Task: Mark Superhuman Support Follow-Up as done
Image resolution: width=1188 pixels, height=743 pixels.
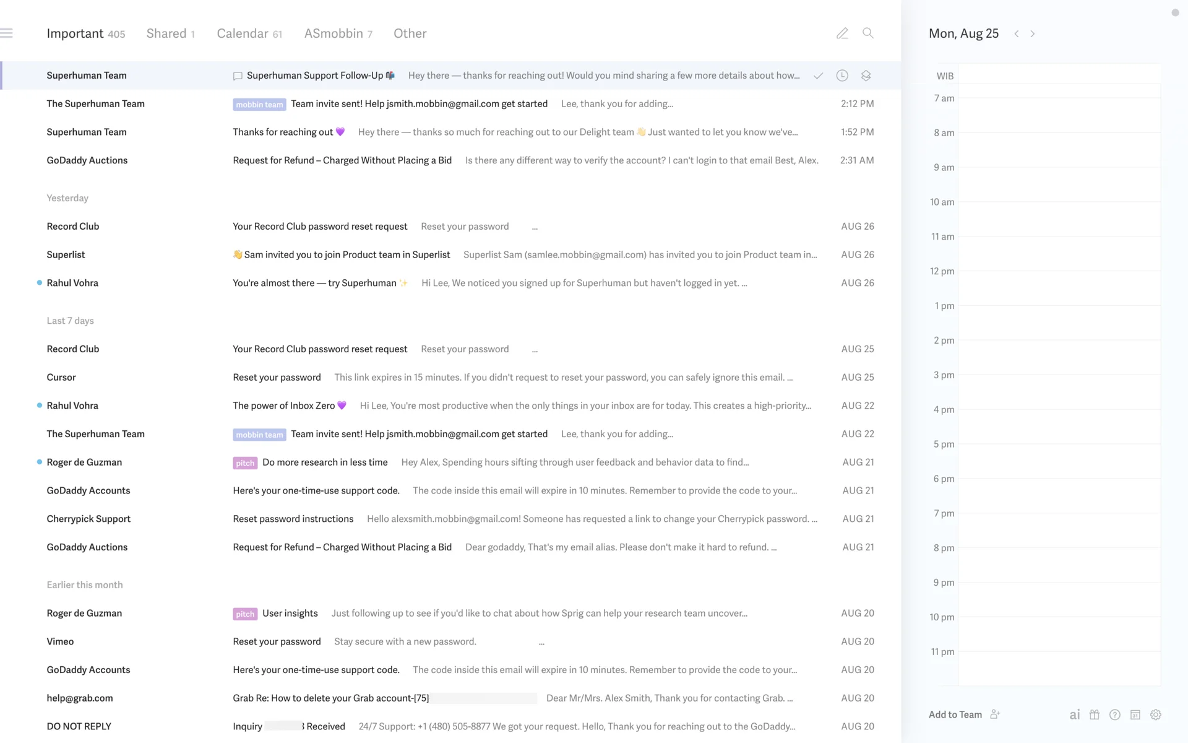Action: pos(818,76)
